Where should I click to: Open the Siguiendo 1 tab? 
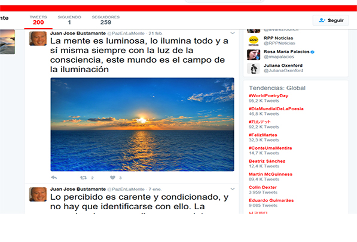click(69, 20)
